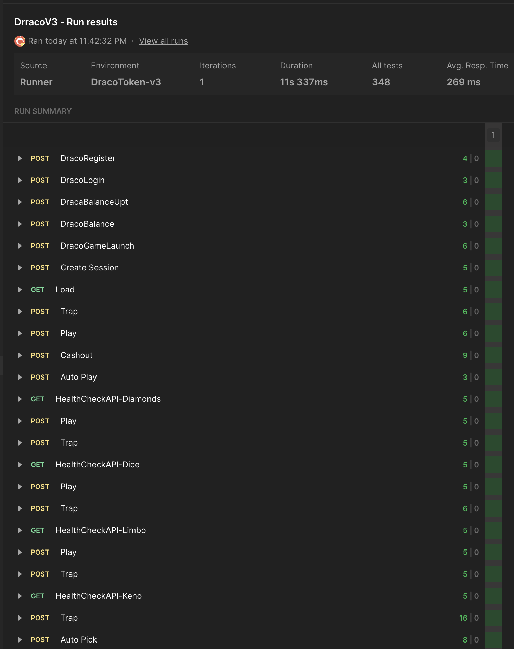Click green result bar for DracoBalance

point(493,224)
